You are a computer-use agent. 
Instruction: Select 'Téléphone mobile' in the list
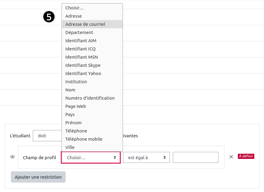[84, 139]
